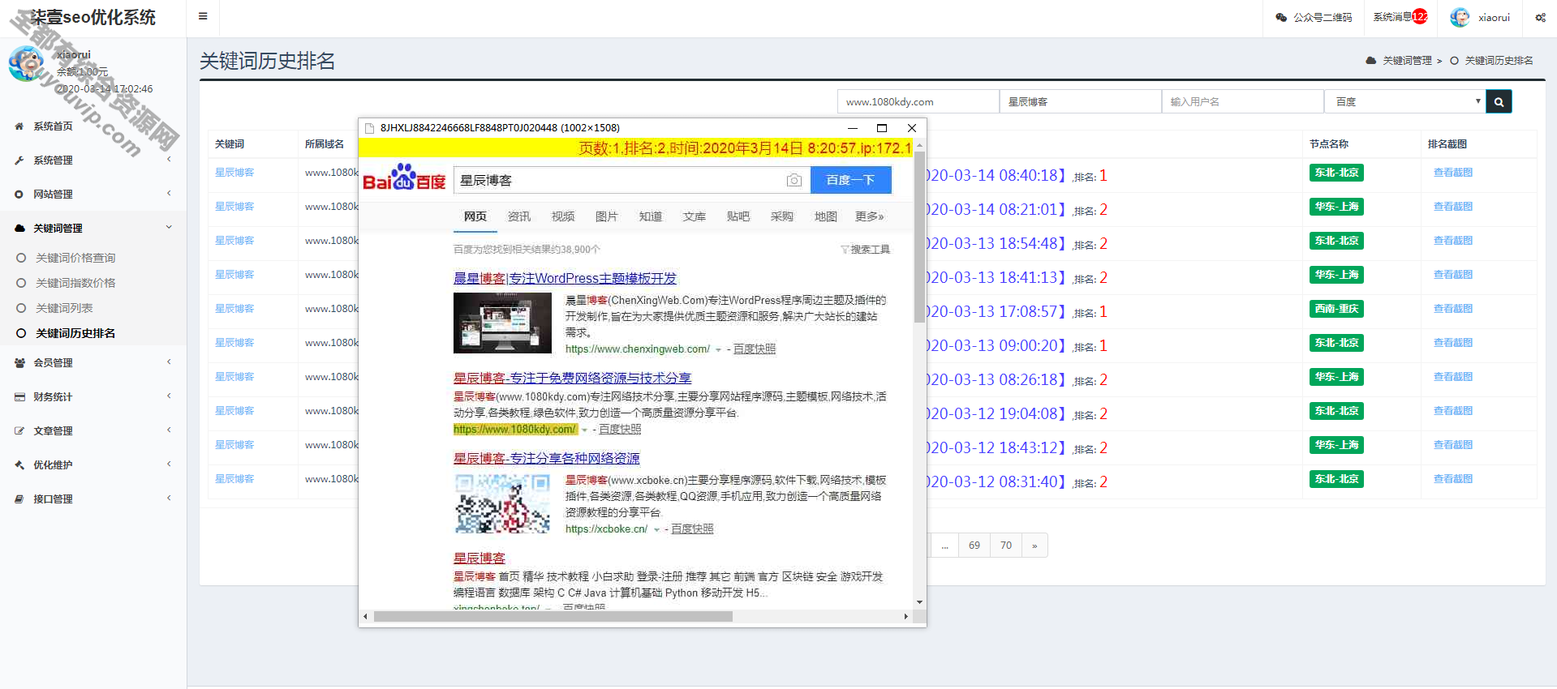This screenshot has height=689, width=1557.
Task: Expand the 系统管理 menu chevron
Action: coord(169,159)
